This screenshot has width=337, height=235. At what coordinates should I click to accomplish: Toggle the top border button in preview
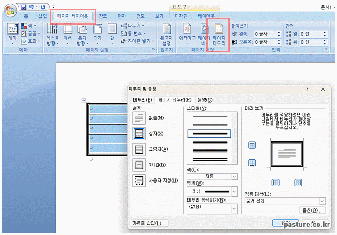click(252, 145)
